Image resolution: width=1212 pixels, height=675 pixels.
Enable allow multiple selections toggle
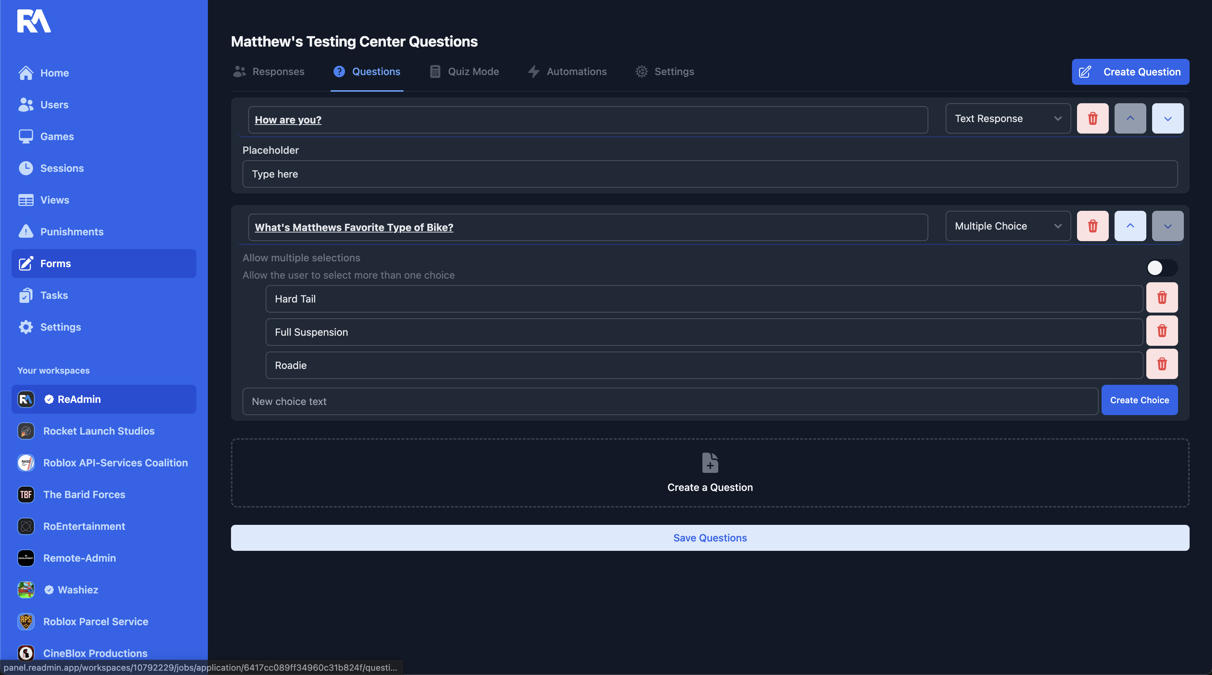click(x=1161, y=267)
